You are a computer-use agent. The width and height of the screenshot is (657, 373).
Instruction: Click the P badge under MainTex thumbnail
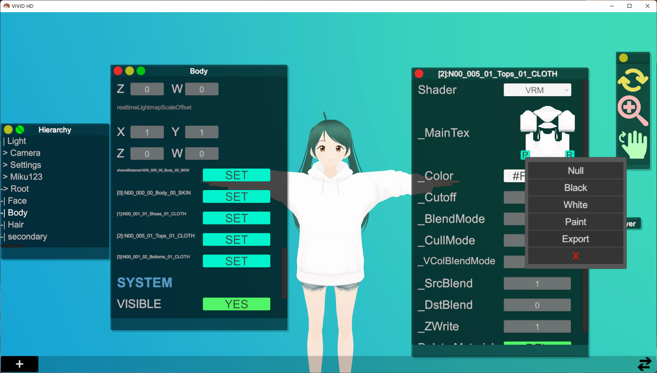524,154
